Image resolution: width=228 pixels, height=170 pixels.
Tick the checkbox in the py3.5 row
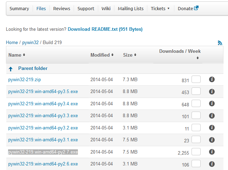pyautogui.click(x=196, y=91)
